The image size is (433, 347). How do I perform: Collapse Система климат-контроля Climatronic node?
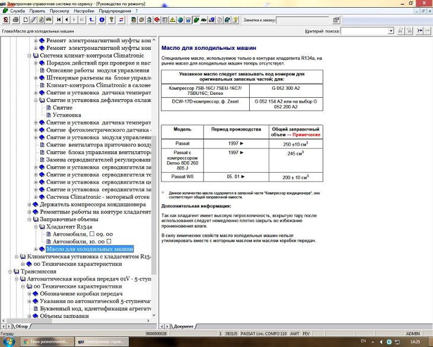29,56
